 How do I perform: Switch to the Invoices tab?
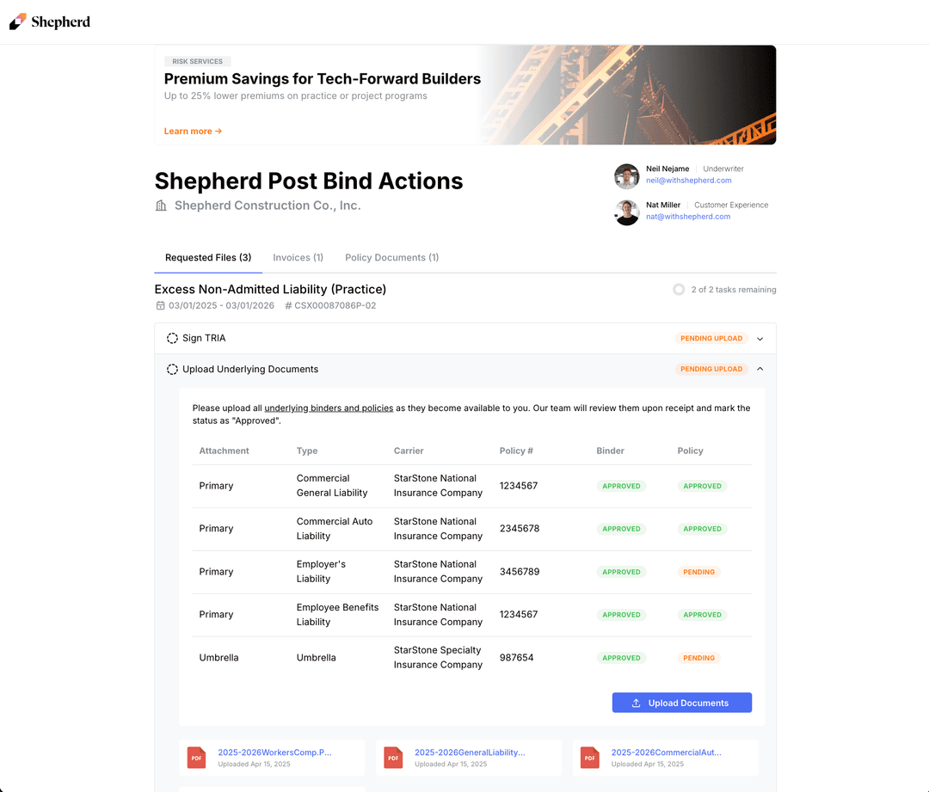pos(298,258)
